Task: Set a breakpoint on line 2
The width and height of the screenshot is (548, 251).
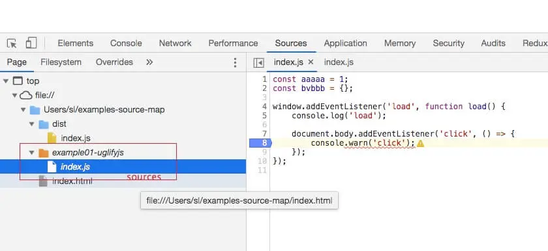Action: [264, 88]
